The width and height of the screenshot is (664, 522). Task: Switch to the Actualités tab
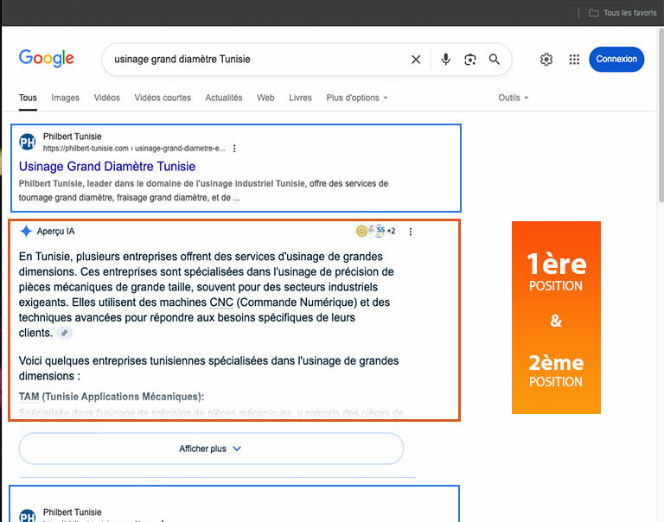tap(224, 98)
